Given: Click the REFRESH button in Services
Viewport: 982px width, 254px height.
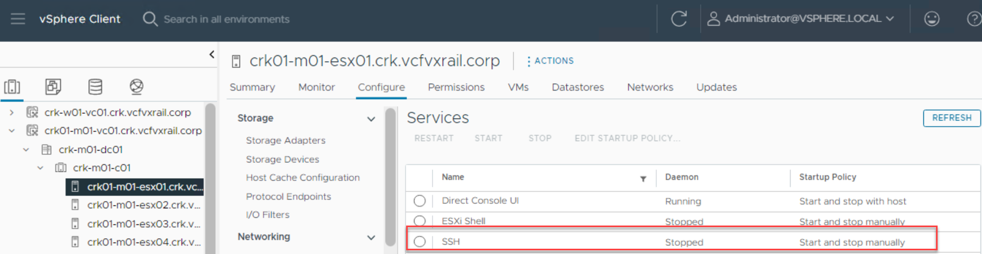Looking at the screenshot, I should coord(951,118).
